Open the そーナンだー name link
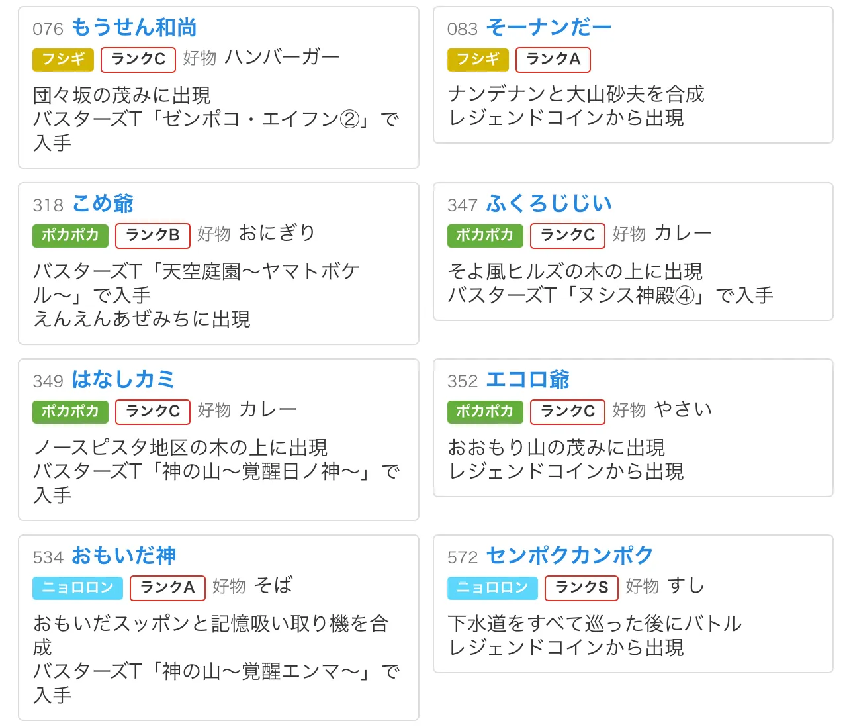Viewport: 847px width, 727px height. click(549, 28)
